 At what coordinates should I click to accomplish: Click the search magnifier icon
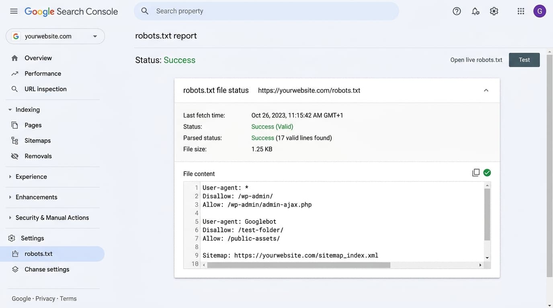[x=145, y=11]
